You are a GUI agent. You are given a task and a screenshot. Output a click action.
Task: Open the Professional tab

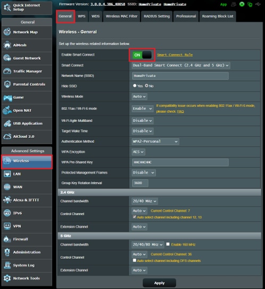(186, 16)
